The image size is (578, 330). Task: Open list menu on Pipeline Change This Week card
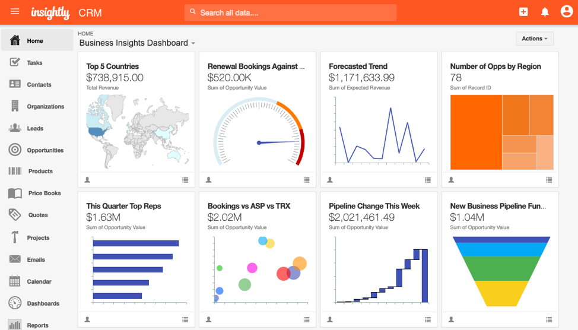tap(428, 320)
